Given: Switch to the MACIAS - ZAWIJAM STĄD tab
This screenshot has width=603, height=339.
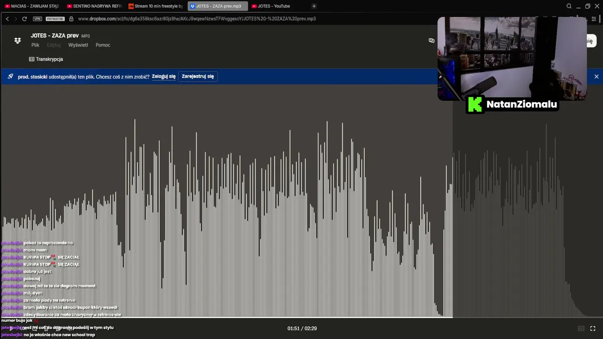Looking at the screenshot, I should tap(32, 6).
